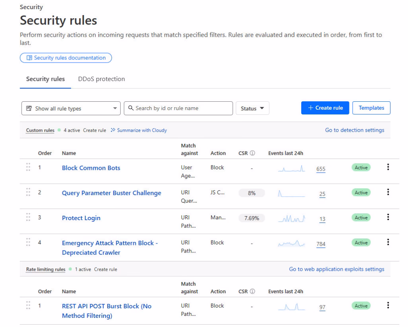The width and height of the screenshot is (408, 327).
Task: Grab the drag handle of REST API POST Burst Block
Action: tap(28, 305)
